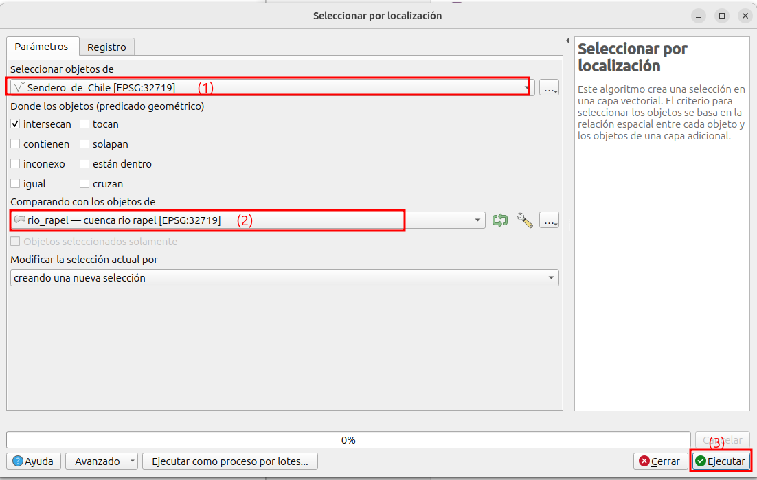Tick the cruzan checkbox

[x=85, y=184]
